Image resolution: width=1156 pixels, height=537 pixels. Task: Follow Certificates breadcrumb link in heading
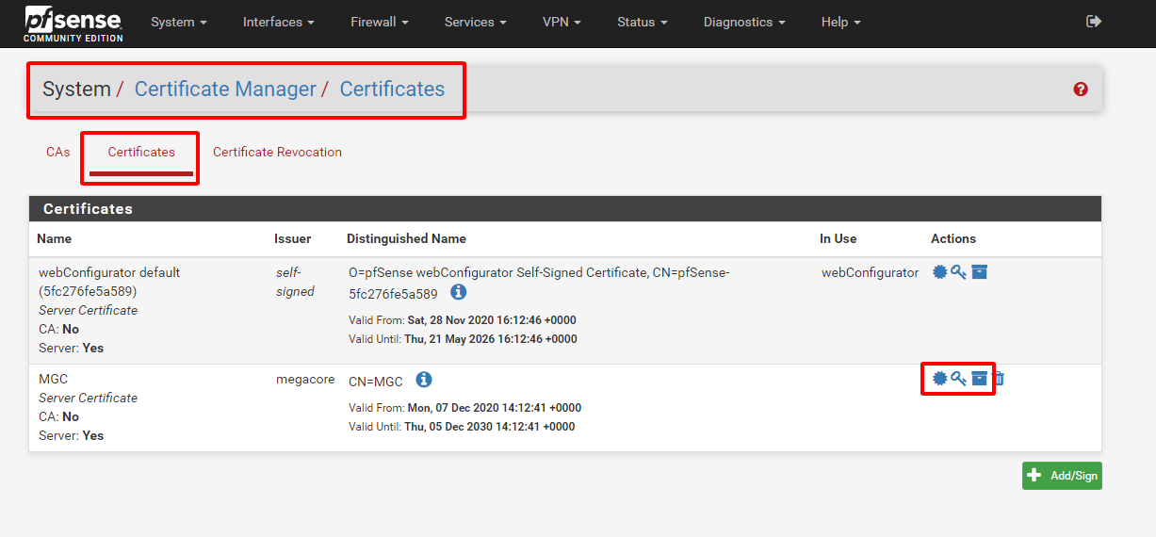pos(392,89)
